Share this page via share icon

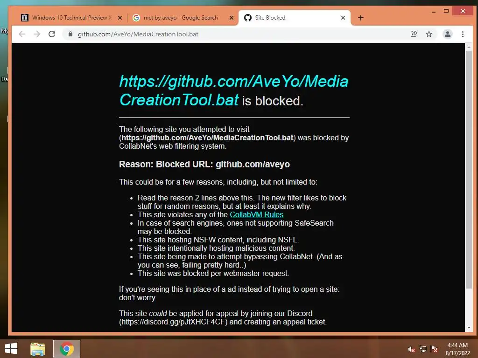[414, 34]
